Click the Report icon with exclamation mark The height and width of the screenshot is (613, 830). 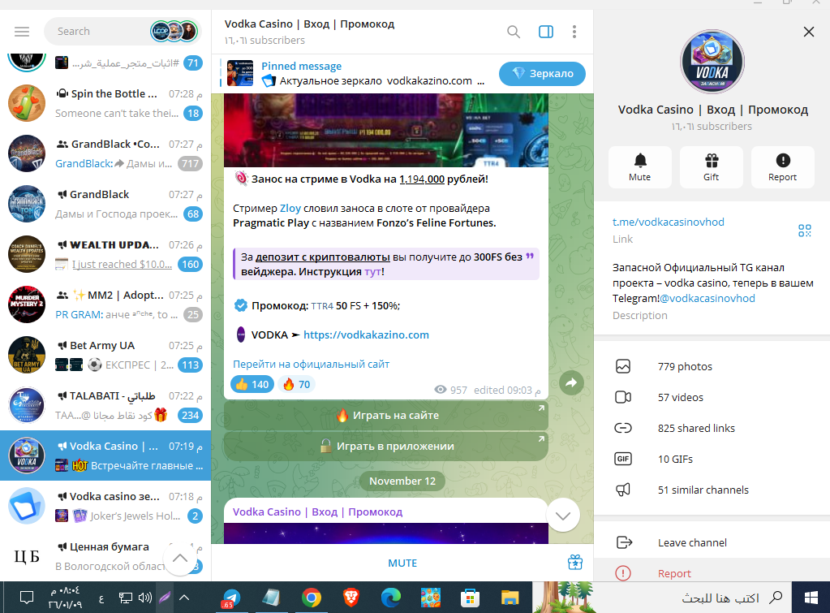(783, 167)
